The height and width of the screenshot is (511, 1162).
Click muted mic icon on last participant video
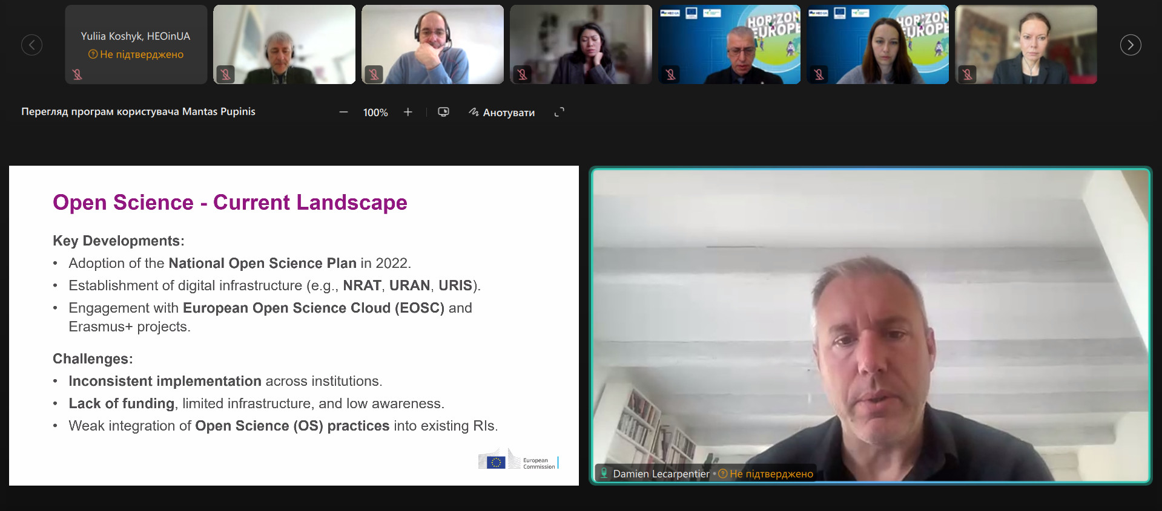click(x=967, y=74)
